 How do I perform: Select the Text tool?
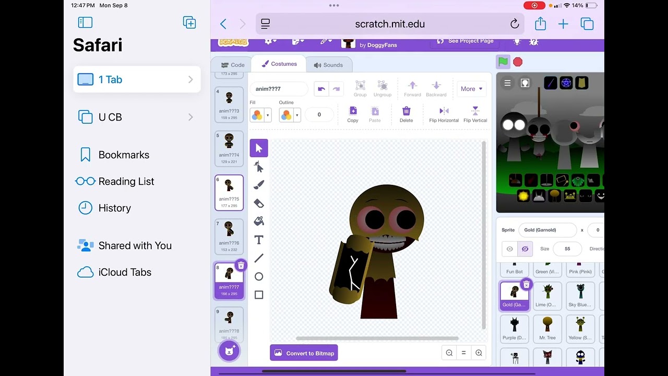pos(259,240)
